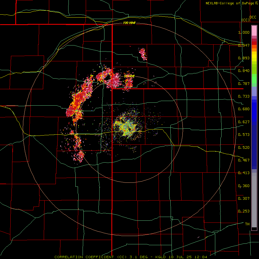Image resolution: width=259 pixels, height=259 pixels.
Task: Click the 50 NMI range ring label
Action: (129, 76)
